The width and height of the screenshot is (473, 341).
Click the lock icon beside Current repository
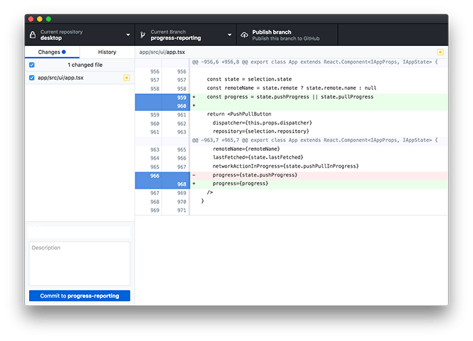[x=33, y=35]
